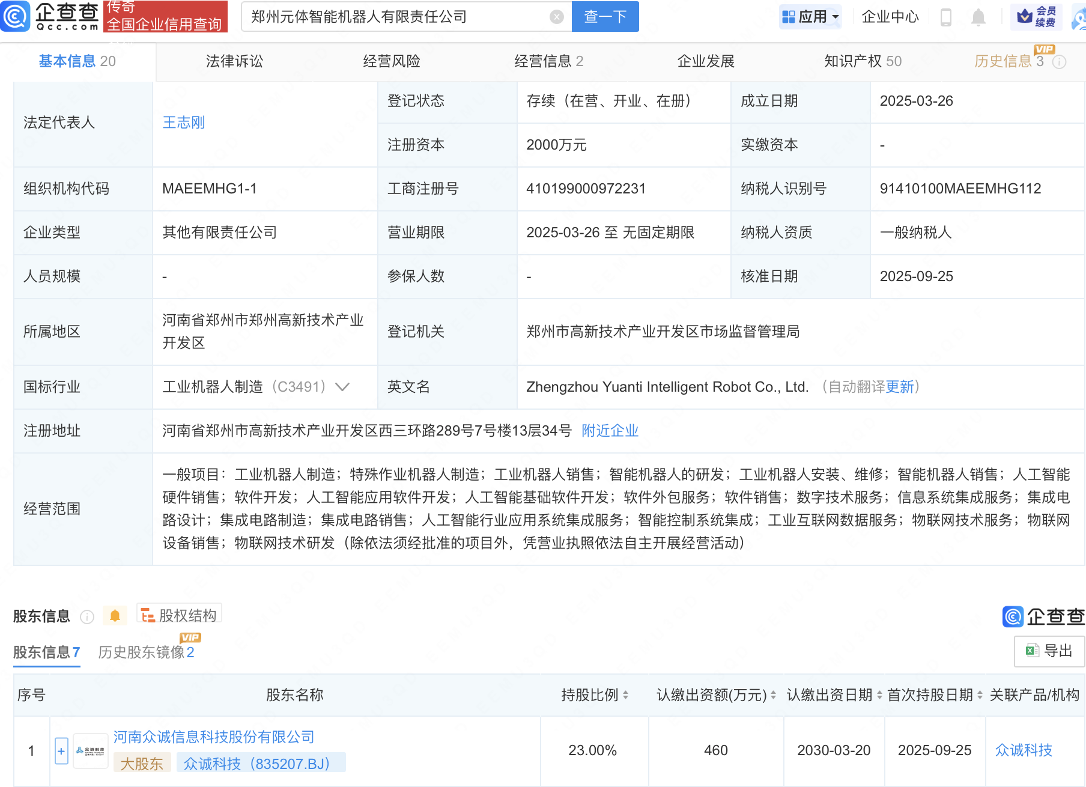The width and height of the screenshot is (1086, 787).
Task: Click info icon next to 股东信息 heading
Action: point(87,617)
